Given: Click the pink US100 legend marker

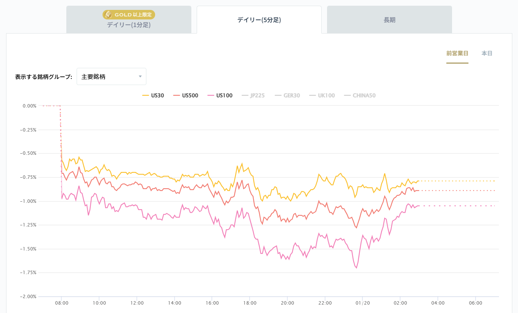Looking at the screenshot, I should coord(210,95).
